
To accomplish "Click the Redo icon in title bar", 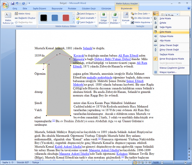I will pyautogui.click(x=23, y=3).
